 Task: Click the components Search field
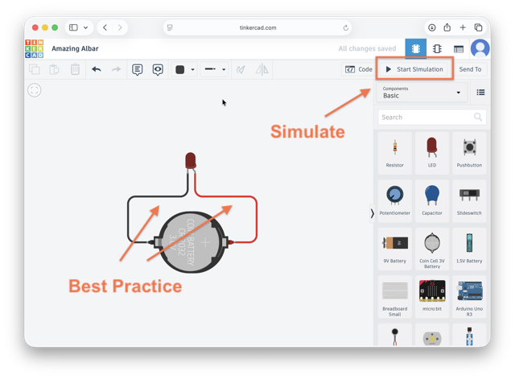point(431,117)
